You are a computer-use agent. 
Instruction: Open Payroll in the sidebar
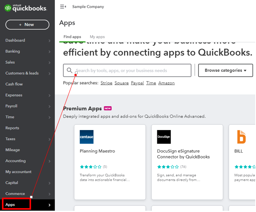(11, 106)
